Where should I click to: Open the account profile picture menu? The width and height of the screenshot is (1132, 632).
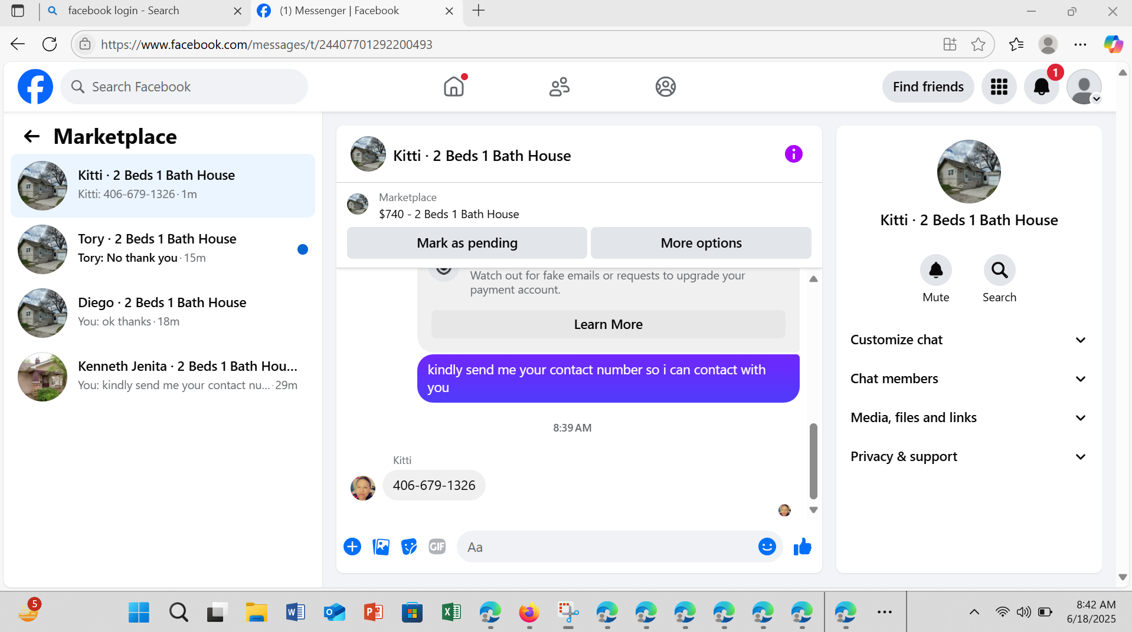coord(1084,87)
